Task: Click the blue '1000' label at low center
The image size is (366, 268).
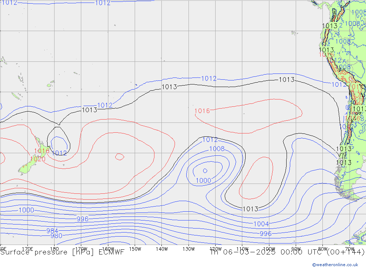Action: pyautogui.click(x=203, y=181)
